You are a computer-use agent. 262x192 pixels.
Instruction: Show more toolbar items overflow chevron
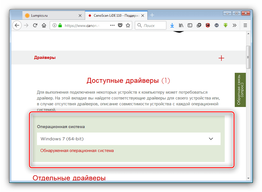pyautogui.click(x=234, y=25)
